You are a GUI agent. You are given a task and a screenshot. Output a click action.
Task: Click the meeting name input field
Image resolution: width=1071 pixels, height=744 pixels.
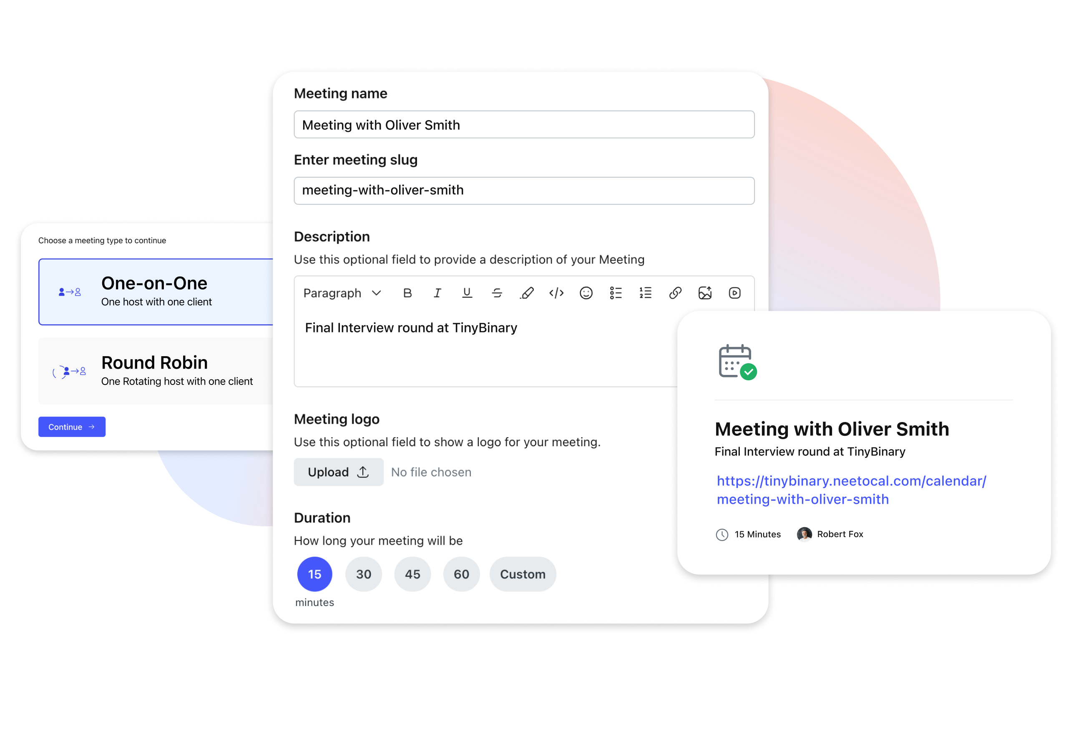tap(525, 125)
